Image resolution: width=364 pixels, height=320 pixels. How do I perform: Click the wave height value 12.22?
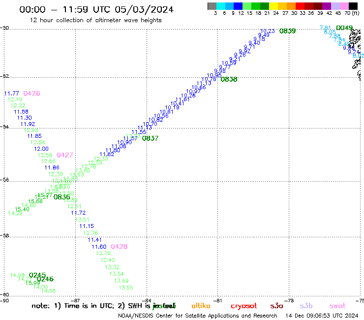[x=18, y=105]
